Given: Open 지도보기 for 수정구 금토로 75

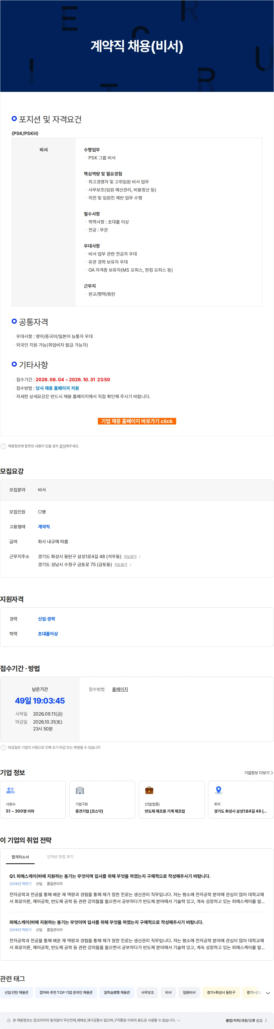Looking at the screenshot, I should coord(121,564).
